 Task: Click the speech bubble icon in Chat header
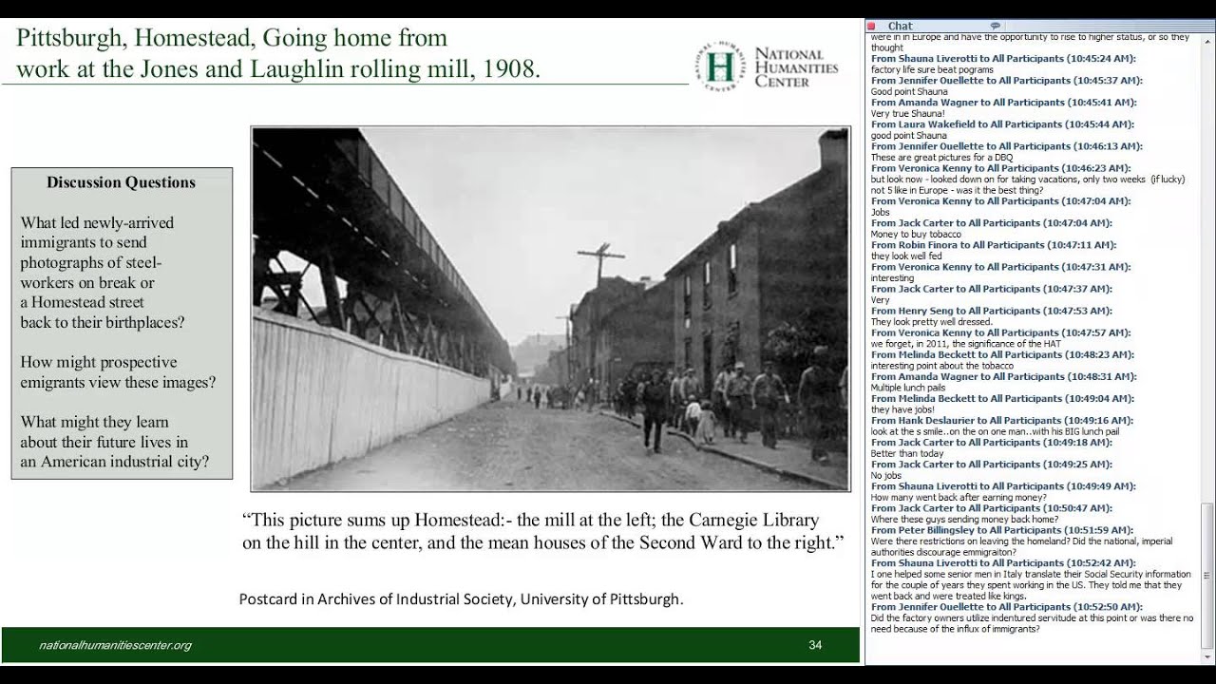click(x=996, y=26)
